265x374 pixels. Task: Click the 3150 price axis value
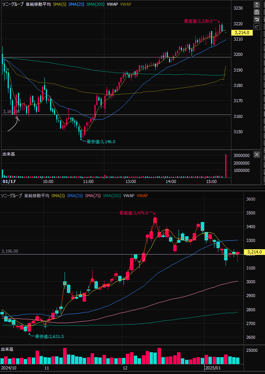[x=238, y=132]
